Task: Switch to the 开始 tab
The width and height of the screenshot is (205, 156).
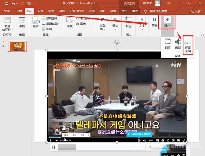Action: coord(19,11)
